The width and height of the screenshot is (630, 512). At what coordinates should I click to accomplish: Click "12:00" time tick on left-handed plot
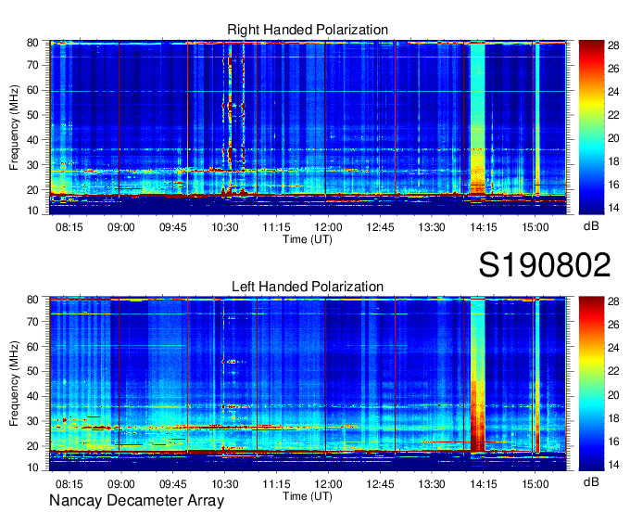pyautogui.click(x=328, y=484)
